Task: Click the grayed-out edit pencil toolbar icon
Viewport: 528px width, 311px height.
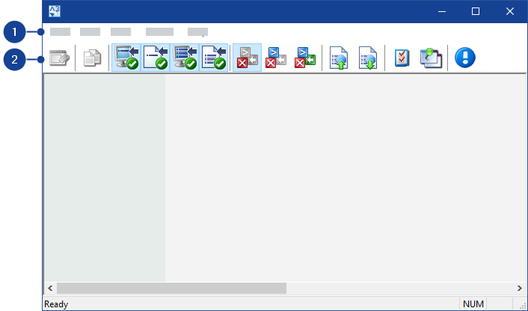Action: tap(59, 58)
